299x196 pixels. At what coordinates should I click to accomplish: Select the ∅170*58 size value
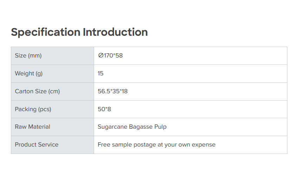pos(111,56)
